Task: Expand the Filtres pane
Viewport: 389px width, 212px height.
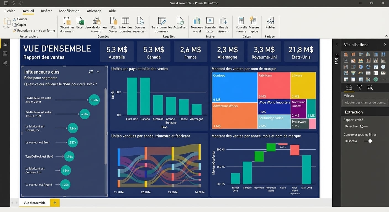Action: pos(337,44)
